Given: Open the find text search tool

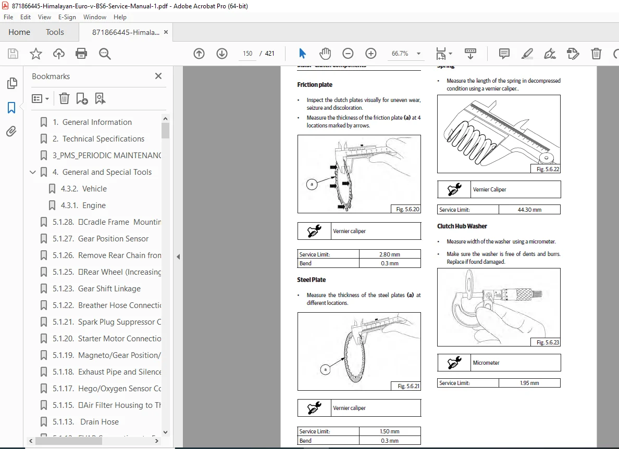Looking at the screenshot, I should pyautogui.click(x=105, y=54).
